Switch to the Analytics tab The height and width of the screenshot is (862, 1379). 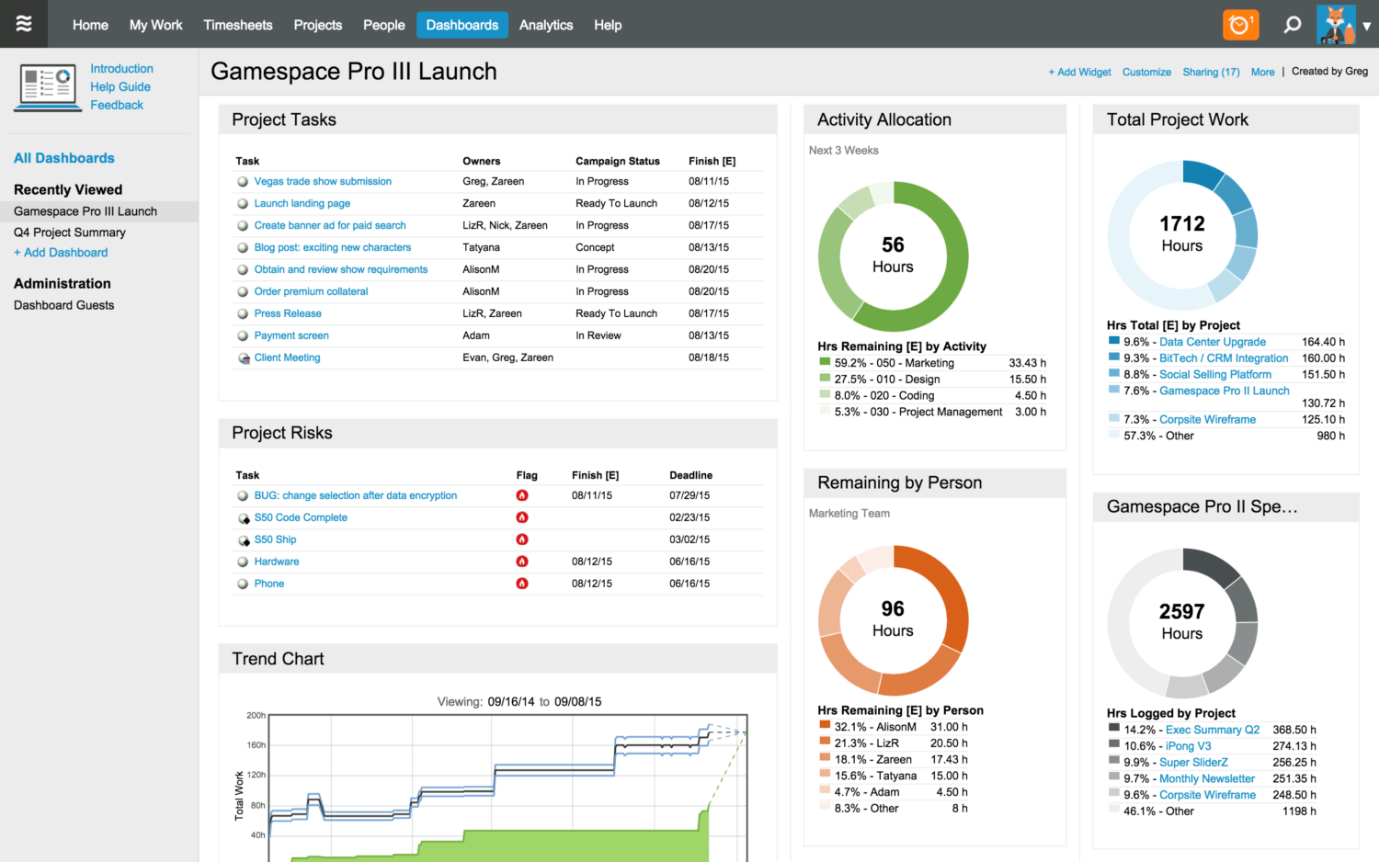tap(546, 25)
